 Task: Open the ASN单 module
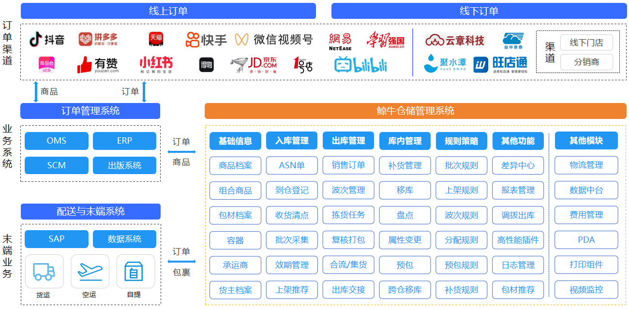click(292, 165)
